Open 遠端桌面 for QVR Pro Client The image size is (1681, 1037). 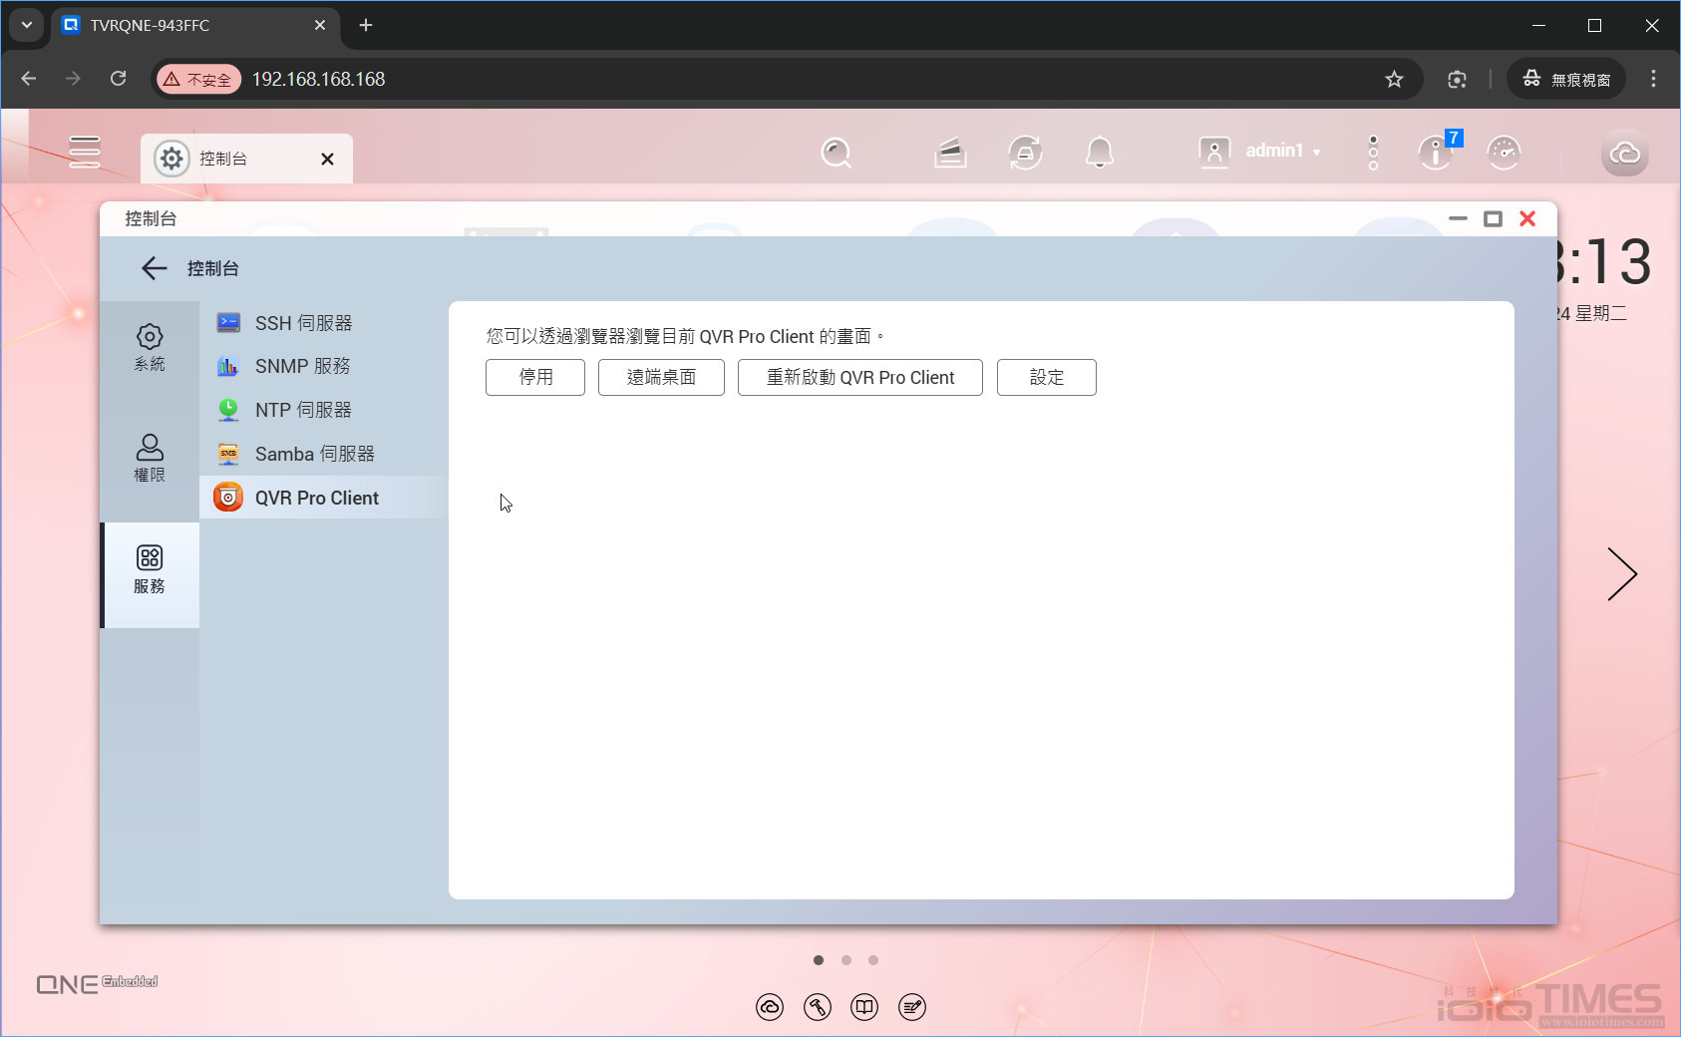[660, 377]
